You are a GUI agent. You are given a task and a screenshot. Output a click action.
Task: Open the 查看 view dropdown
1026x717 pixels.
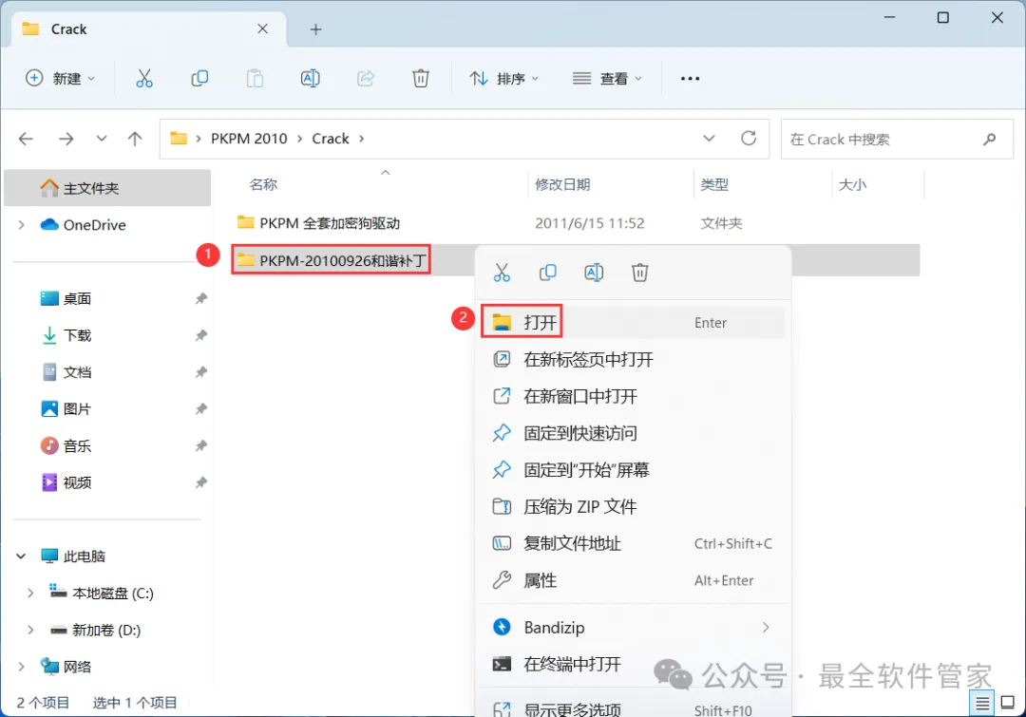[x=607, y=79]
